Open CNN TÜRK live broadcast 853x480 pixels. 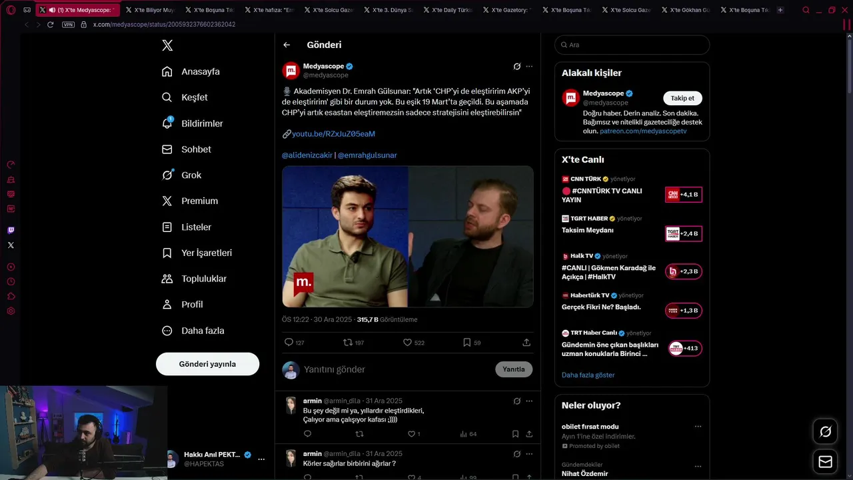point(632,190)
